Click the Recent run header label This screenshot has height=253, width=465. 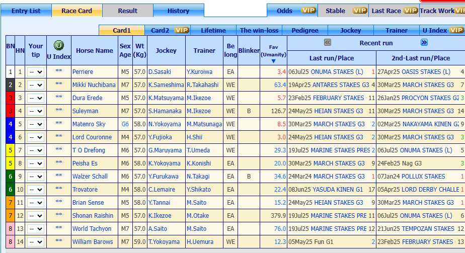376,43
